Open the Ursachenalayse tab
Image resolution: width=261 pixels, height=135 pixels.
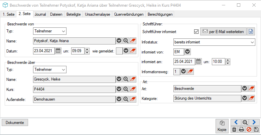[98, 14]
